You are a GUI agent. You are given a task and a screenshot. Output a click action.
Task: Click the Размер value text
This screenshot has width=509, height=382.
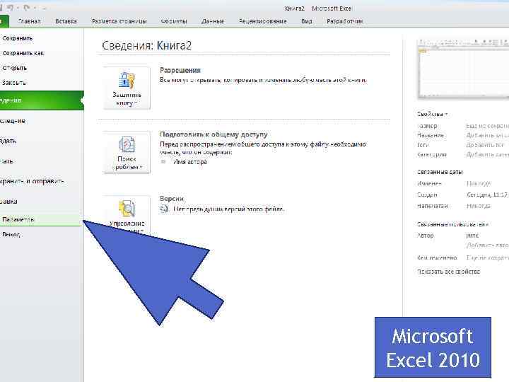tap(487, 126)
